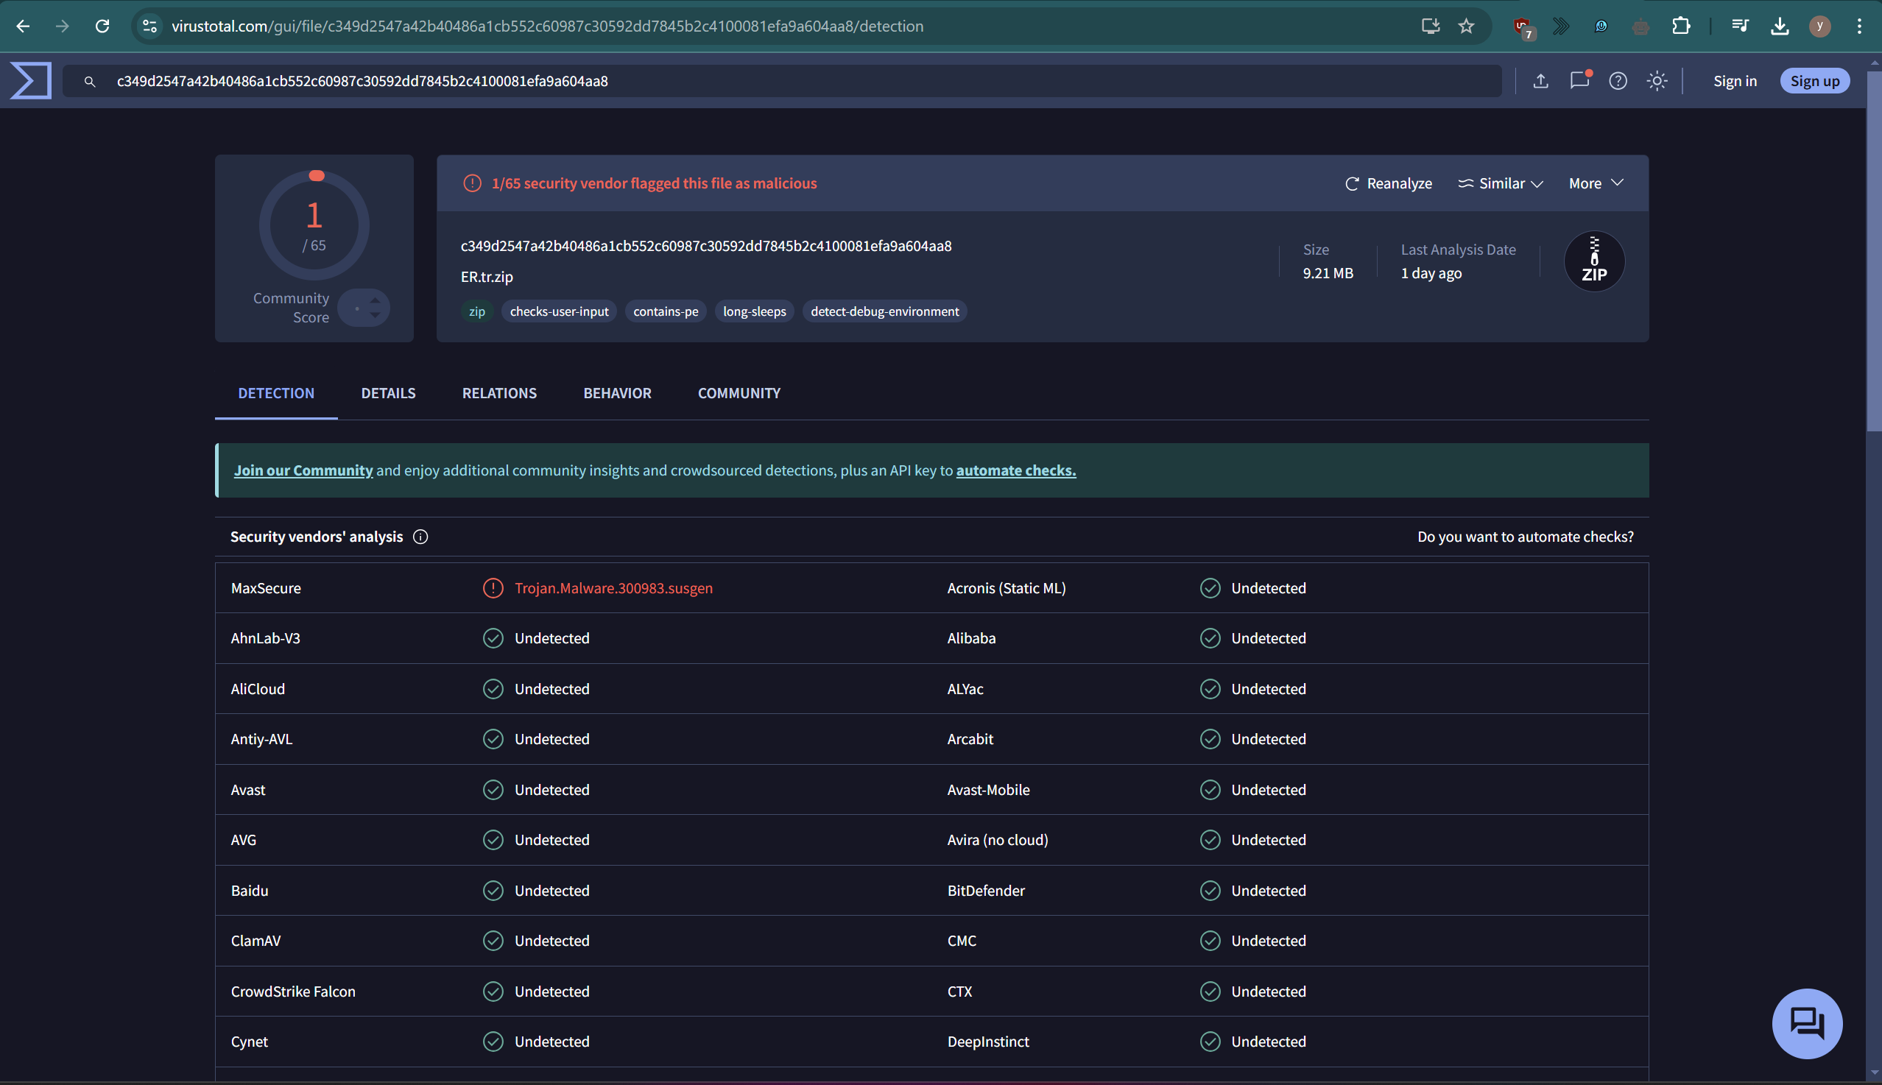Click Sign in link

[1735, 80]
